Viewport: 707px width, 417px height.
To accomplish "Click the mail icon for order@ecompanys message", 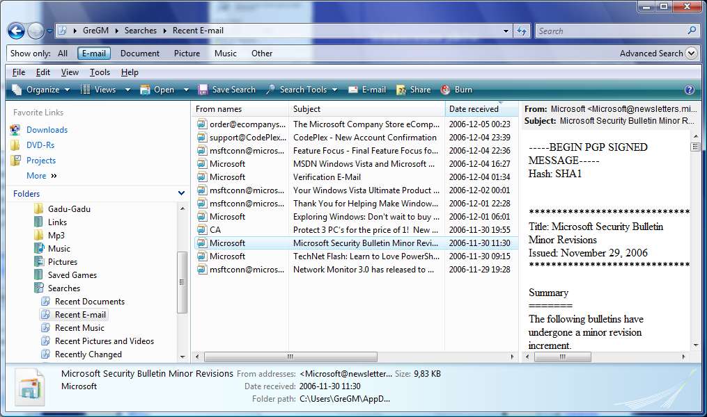I will click(201, 124).
